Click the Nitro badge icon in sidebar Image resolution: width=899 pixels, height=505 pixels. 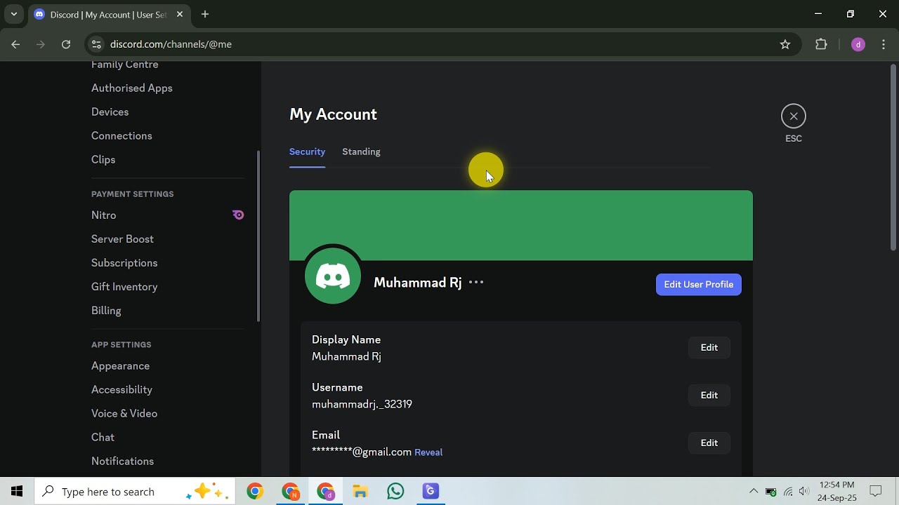238,215
